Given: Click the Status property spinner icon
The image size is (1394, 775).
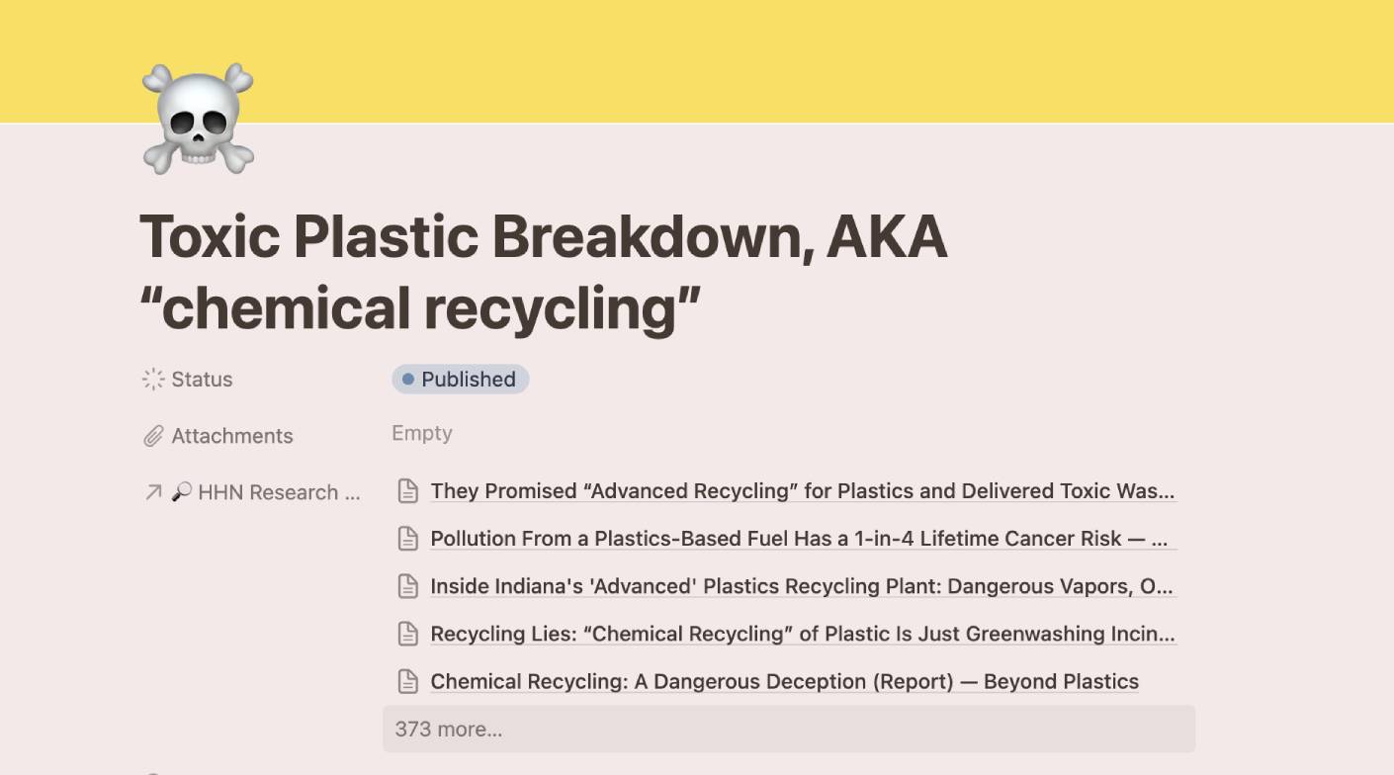Looking at the screenshot, I should point(153,380).
